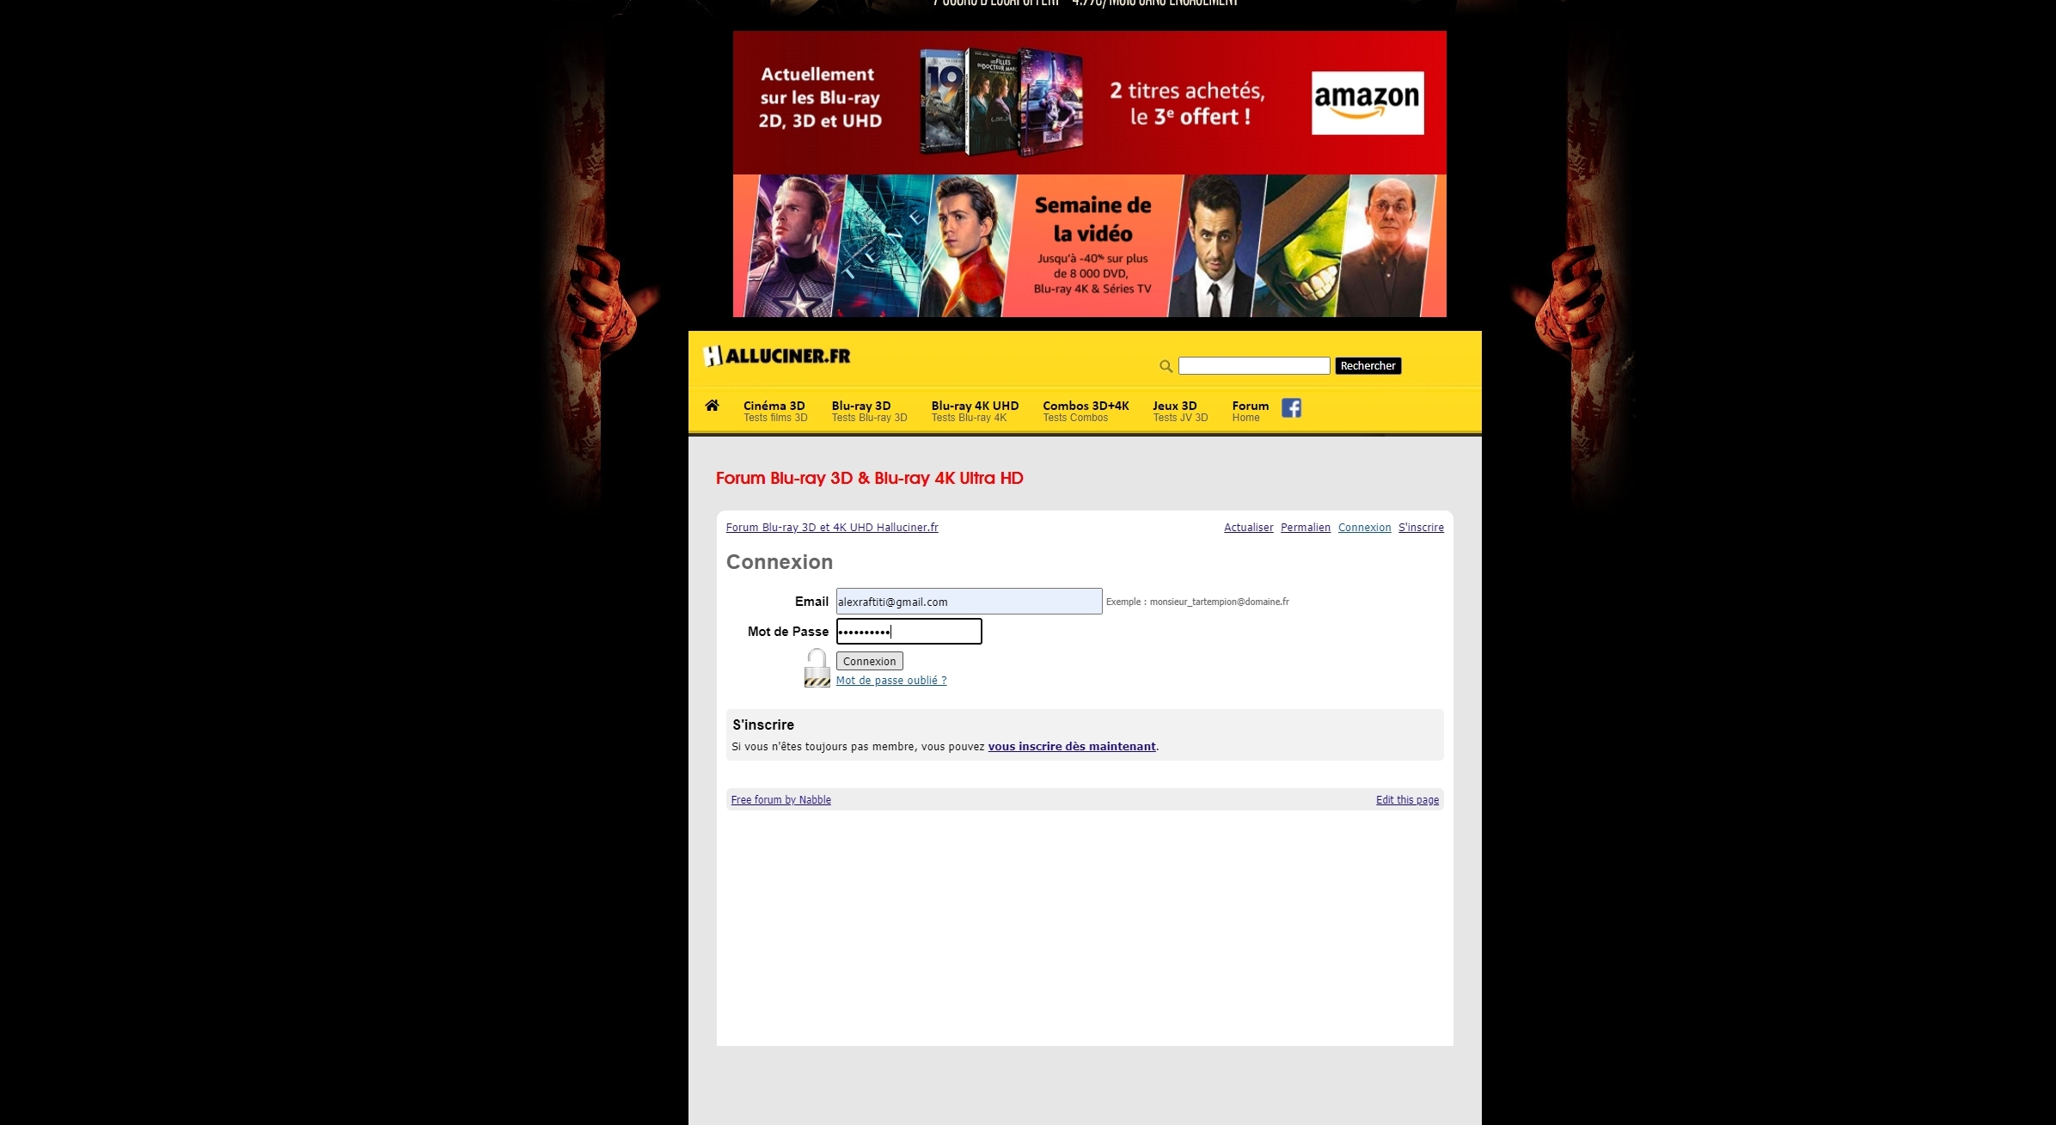
Task: Click the Amazon logo in banner
Action: [x=1367, y=103]
